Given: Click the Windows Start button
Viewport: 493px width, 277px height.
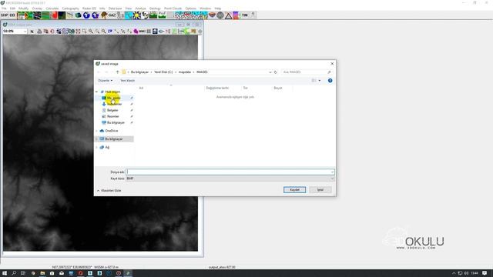Looking at the screenshot, I should [5, 273].
